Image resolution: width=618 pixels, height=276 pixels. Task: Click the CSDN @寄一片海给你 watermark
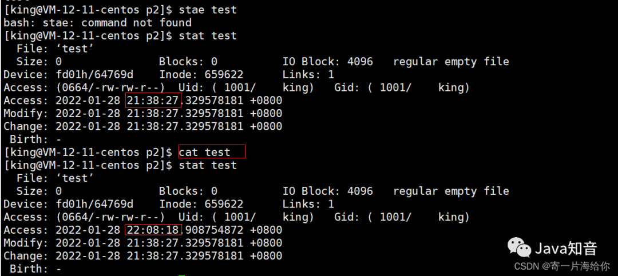click(562, 266)
